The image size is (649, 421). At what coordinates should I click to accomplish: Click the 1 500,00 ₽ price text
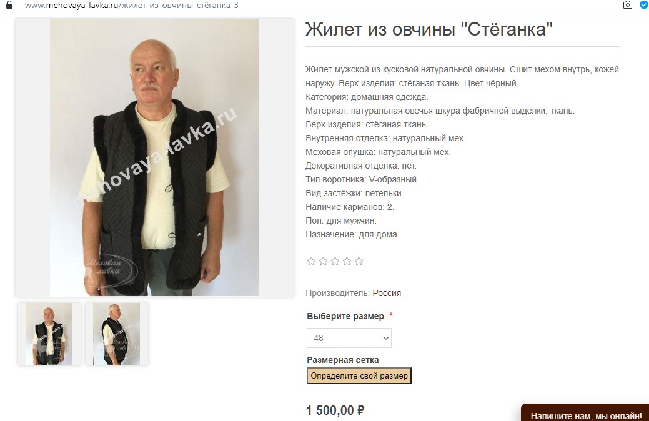click(x=335, y=410)
